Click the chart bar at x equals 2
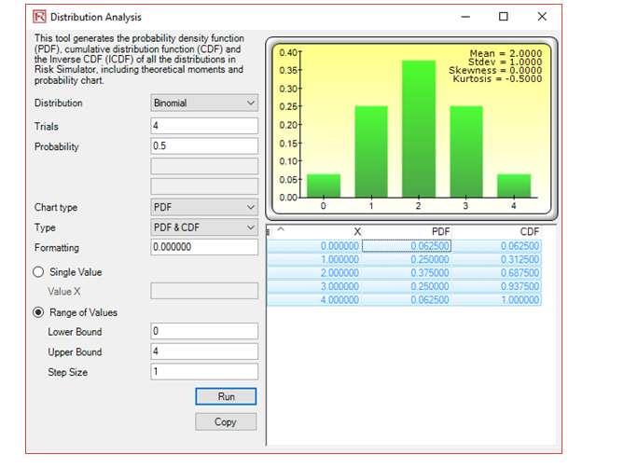624x468 pixels. pos(419,129)
